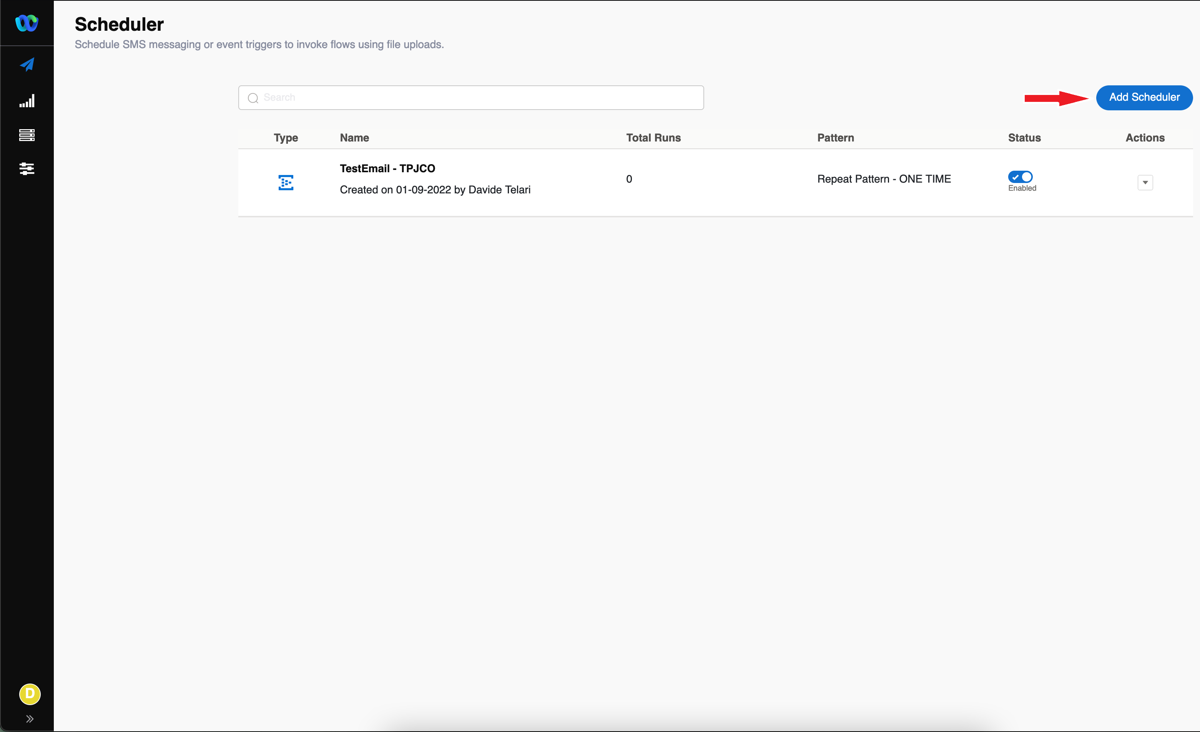Open the stacked rows sidebar icon
This screenshot has height=732, width=1200.
coord(27,135)
